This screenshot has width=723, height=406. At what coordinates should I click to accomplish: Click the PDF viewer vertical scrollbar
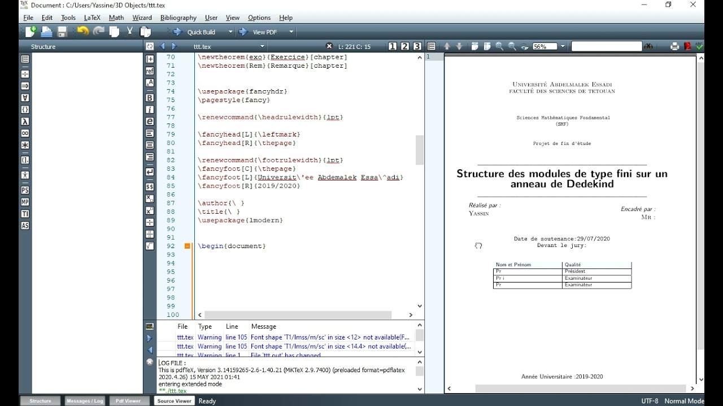point(700,218)
